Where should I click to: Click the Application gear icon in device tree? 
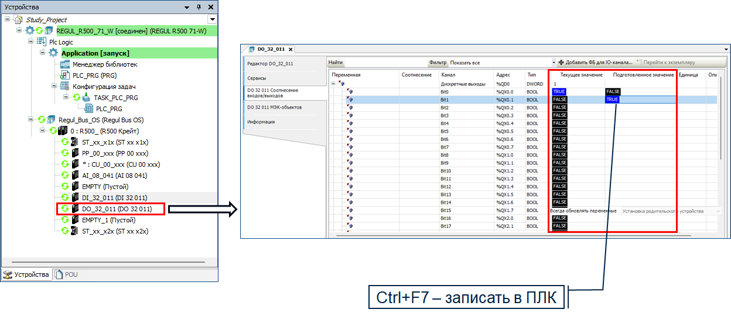(54, 53)
